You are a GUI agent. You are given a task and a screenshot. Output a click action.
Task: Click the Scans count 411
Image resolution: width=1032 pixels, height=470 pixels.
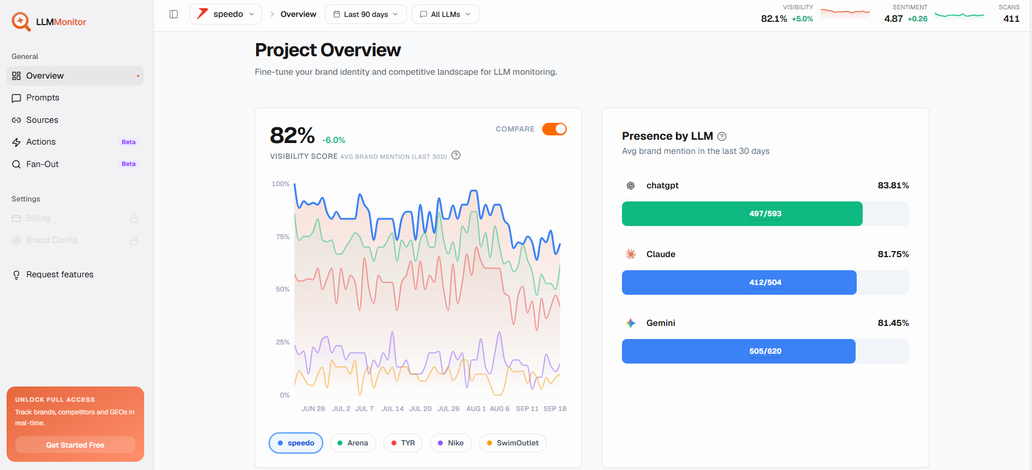coord(1011,19)
